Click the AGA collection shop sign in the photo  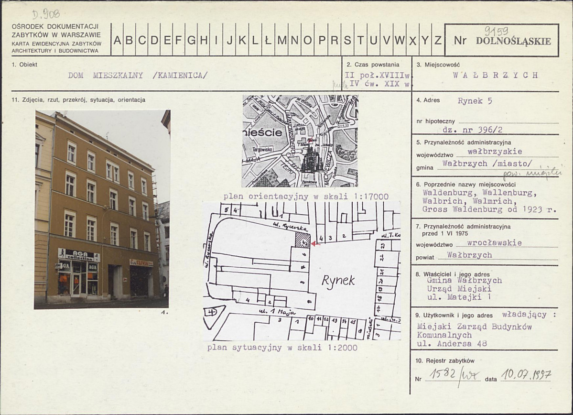click(79, 255)
